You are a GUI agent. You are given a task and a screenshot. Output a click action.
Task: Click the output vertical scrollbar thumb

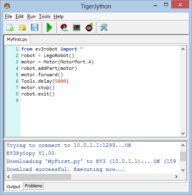click(183, 156)
